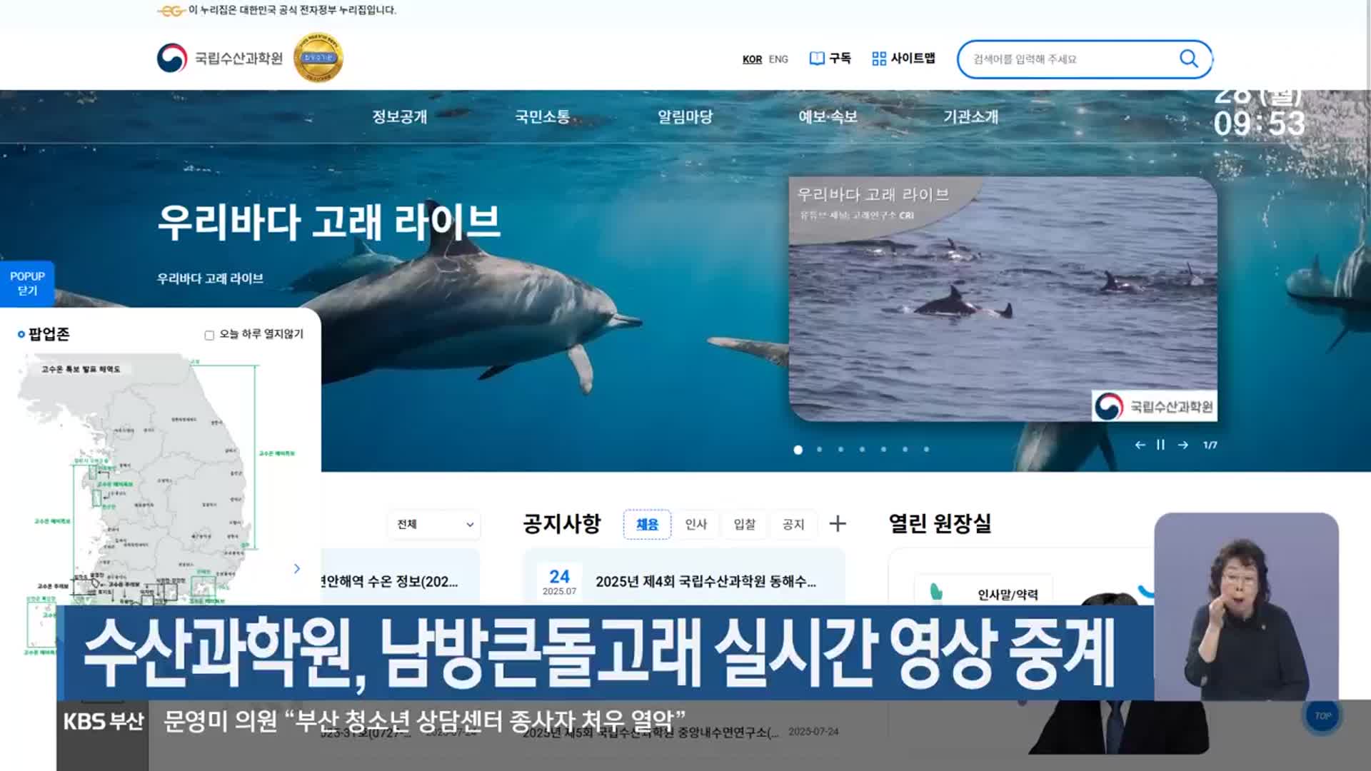Switch language to KOR
1371x771 pixels.
point(752,59)
